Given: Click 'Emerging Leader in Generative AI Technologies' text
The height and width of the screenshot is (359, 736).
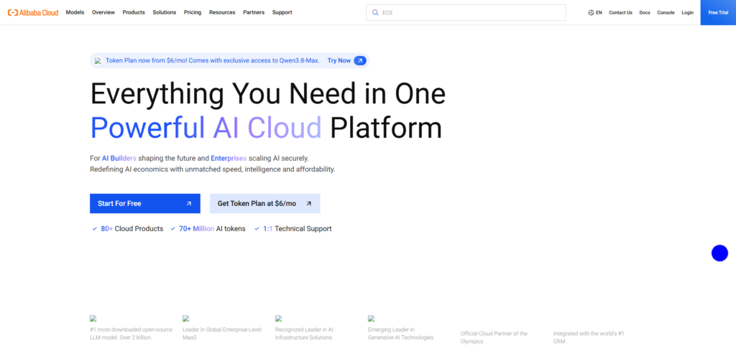Looking at the screenshot, I should click(400, 334).
